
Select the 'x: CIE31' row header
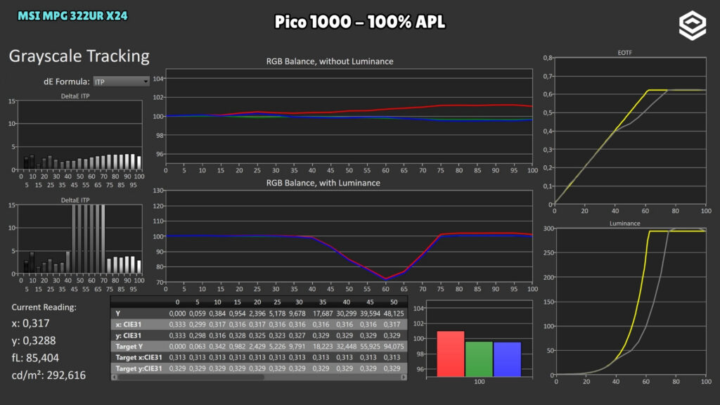(x=129, y=325)
